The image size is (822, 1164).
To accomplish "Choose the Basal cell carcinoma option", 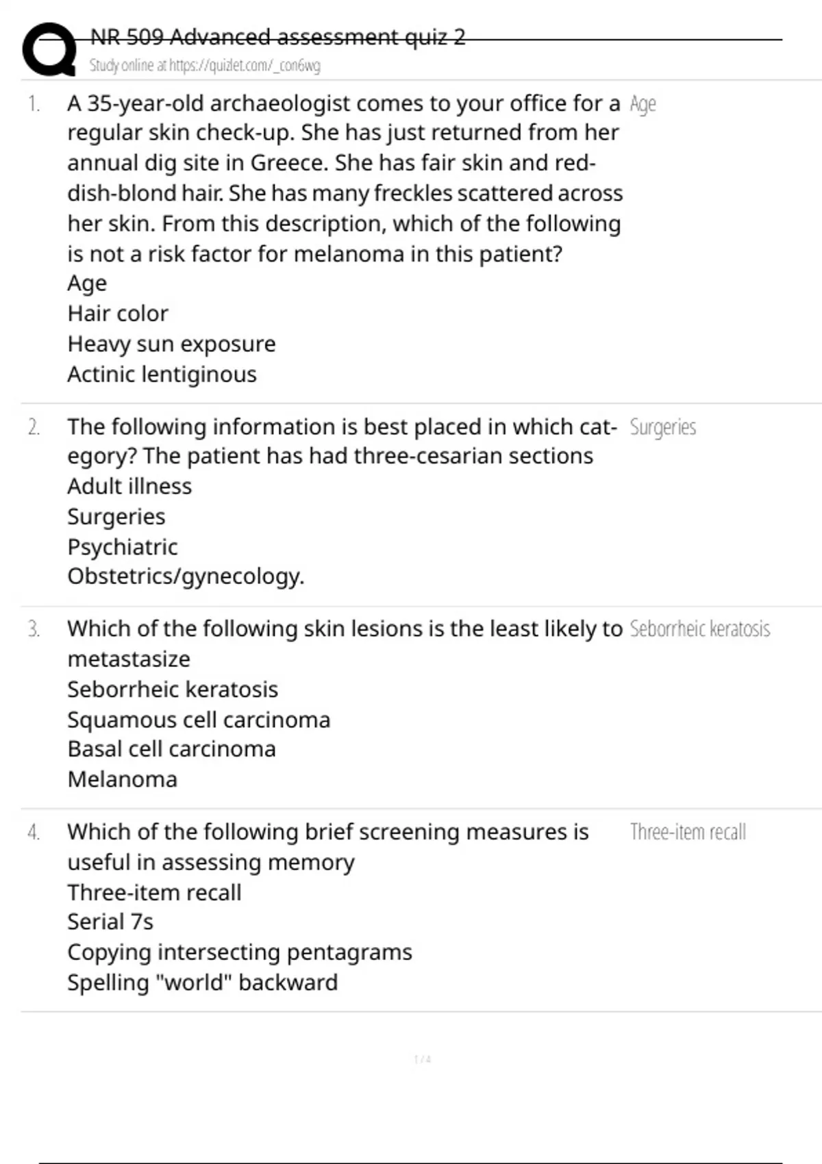I will click(171, 749).
